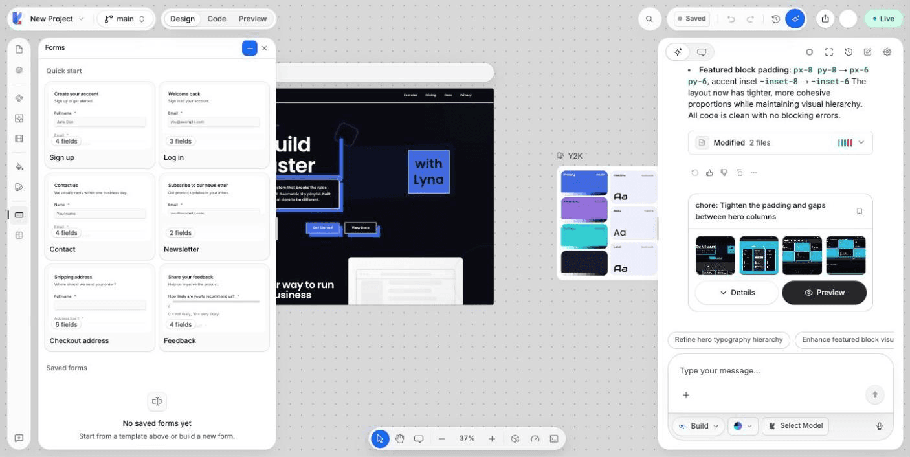The height and width of the screenshot is (457, 910).
Task: Open the terminal console icon
Action: 554,438
